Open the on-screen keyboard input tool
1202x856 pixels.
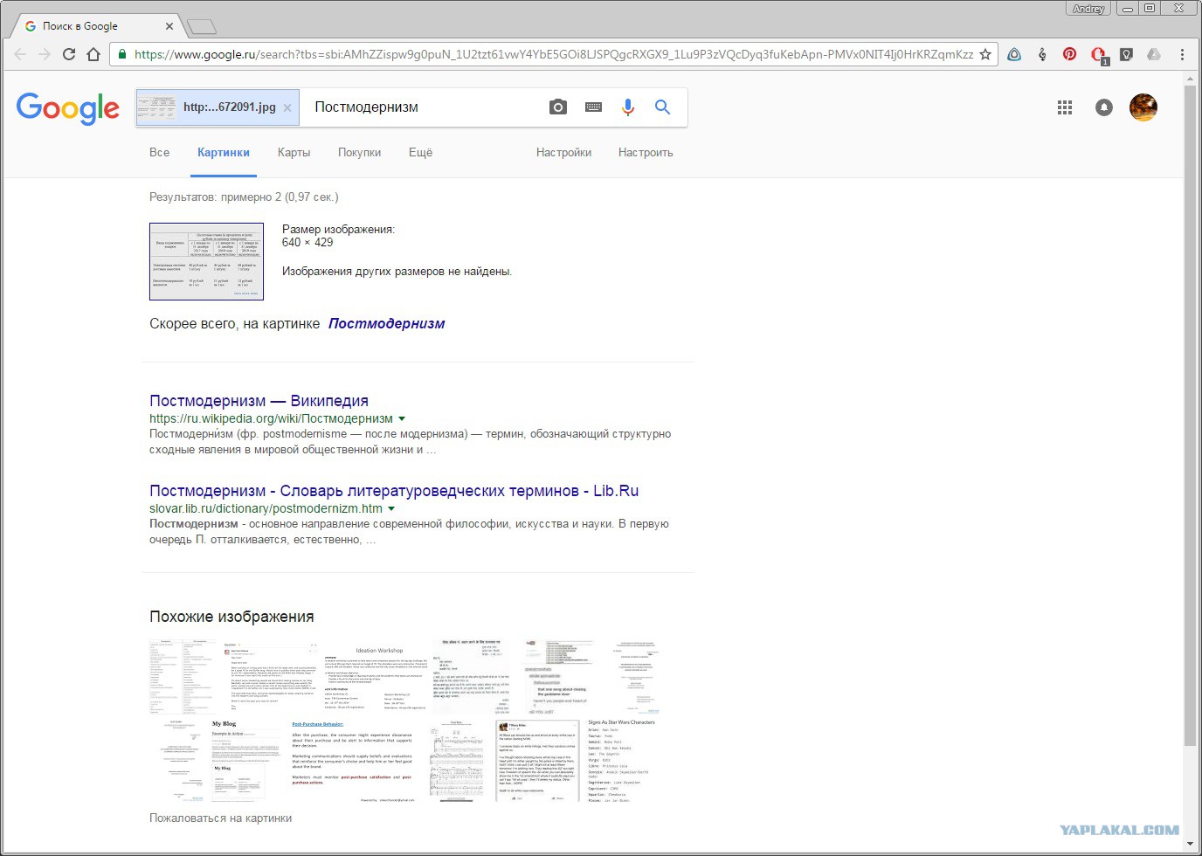pyautogui.click(x=593, y=107)
